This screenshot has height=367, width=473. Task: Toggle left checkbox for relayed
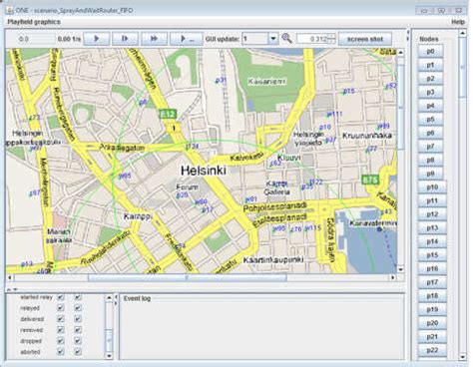[61, 308]
